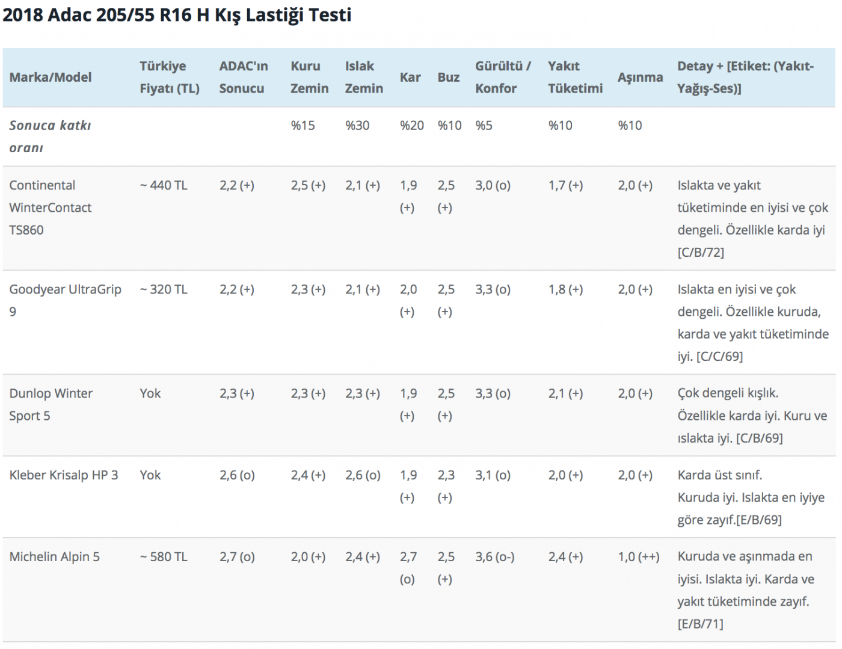Screen dimensions: 842x649
Task: Click the "ADAC'ın Sonucu" column header
Action: (244, 77)
